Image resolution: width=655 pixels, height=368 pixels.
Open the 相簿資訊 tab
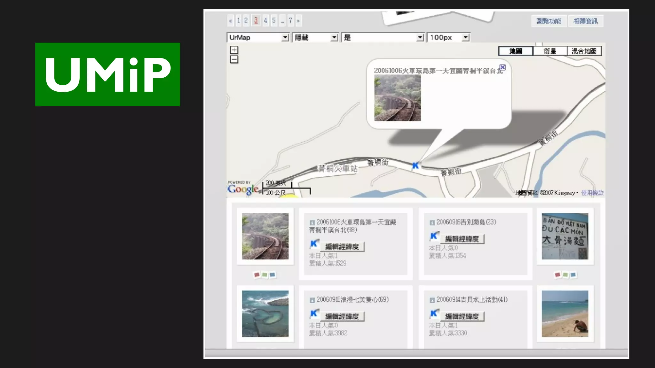(x=585, y=21)
